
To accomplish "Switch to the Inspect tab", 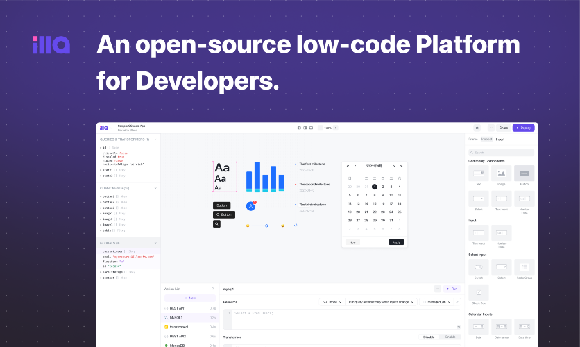I will (486, 139).
